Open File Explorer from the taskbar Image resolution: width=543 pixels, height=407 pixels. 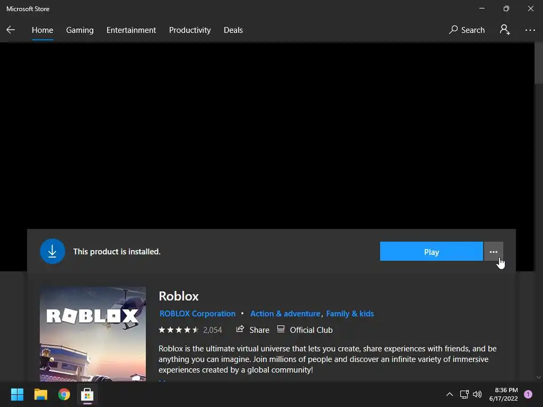40,394
